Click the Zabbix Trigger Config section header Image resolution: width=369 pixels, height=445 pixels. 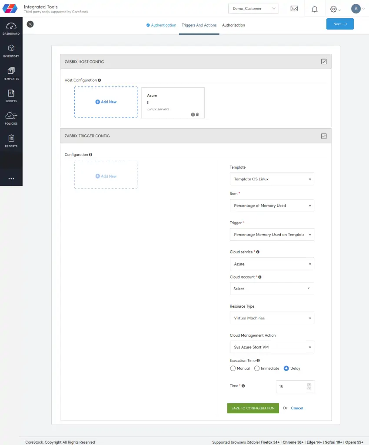click(x=196, y=136)
